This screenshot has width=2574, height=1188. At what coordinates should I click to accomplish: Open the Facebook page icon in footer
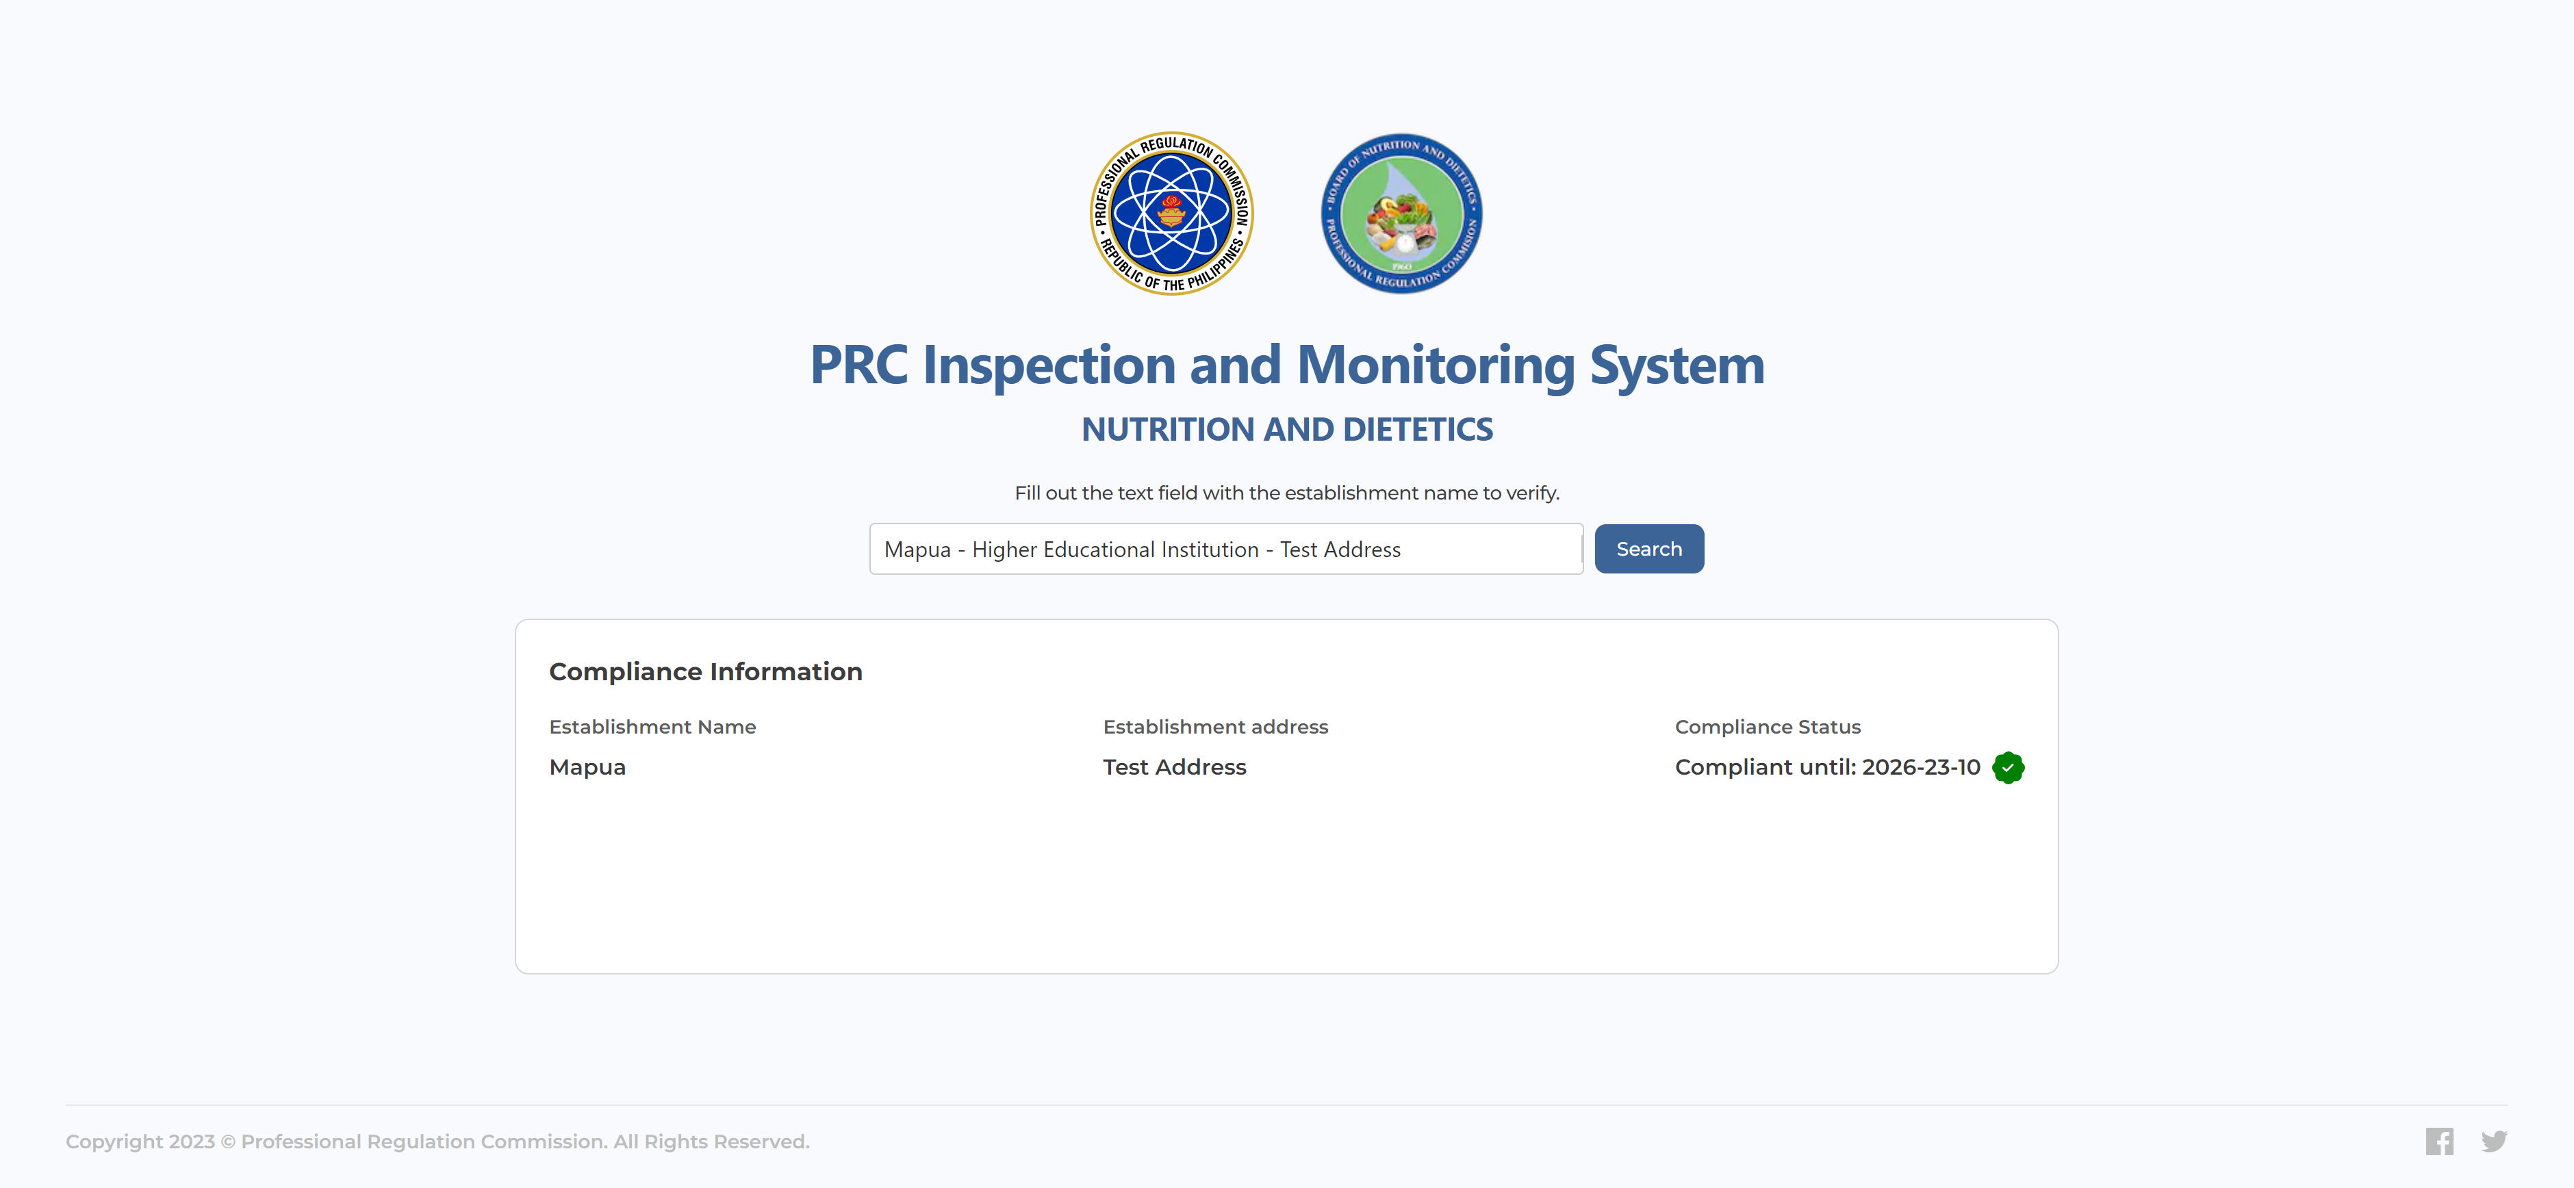pos(2438,1141)
